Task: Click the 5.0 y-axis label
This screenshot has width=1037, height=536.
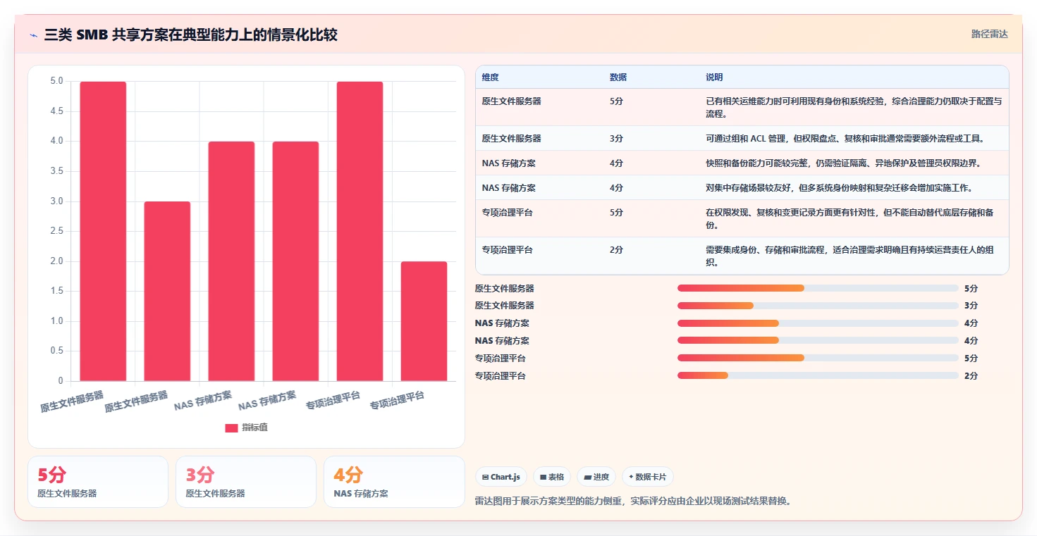Action: 56,81
